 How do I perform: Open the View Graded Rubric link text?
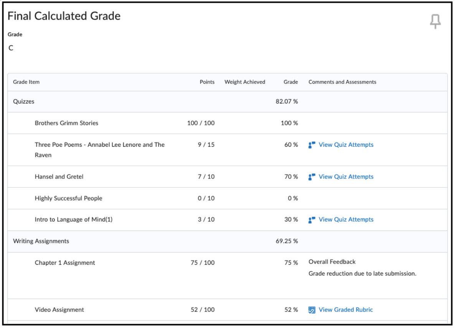(345, 310)
